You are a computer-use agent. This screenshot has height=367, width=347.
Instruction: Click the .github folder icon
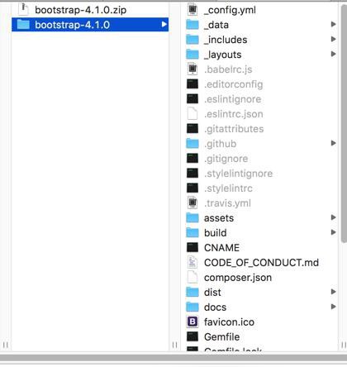(x=193, y=144)
